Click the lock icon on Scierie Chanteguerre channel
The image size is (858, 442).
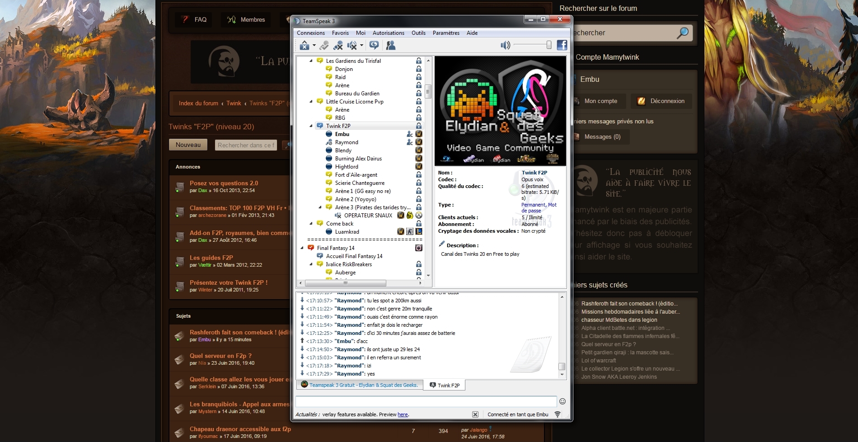coord(419,183)
